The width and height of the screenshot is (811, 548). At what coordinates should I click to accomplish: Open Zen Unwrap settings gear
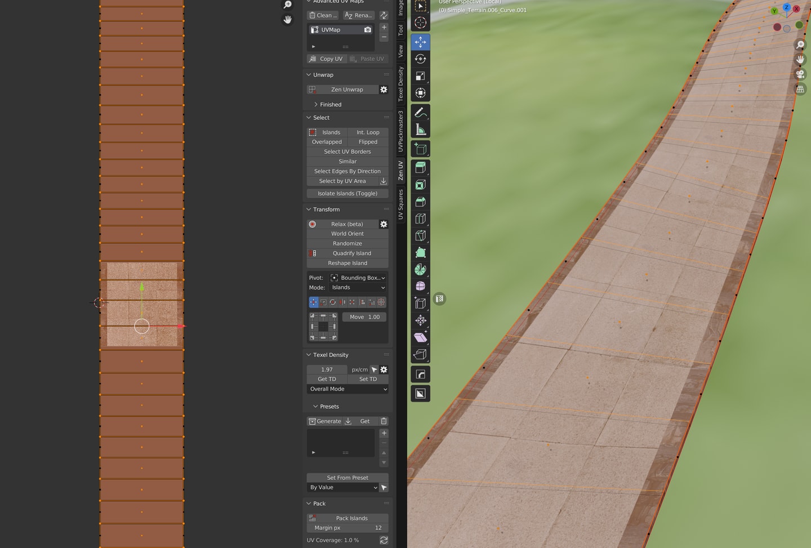(x=384, y=90)
